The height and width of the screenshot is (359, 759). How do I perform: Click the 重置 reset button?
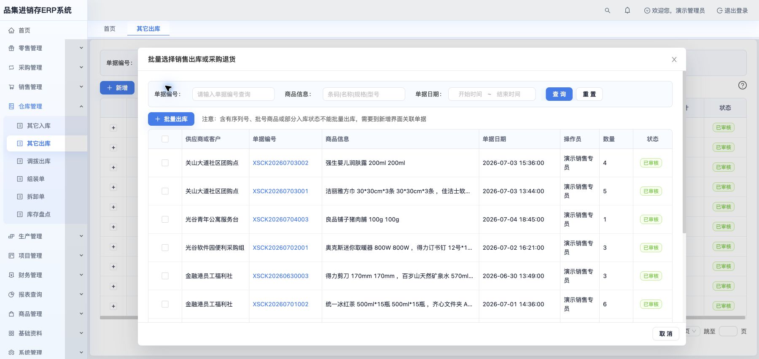(x=589, y=94)
